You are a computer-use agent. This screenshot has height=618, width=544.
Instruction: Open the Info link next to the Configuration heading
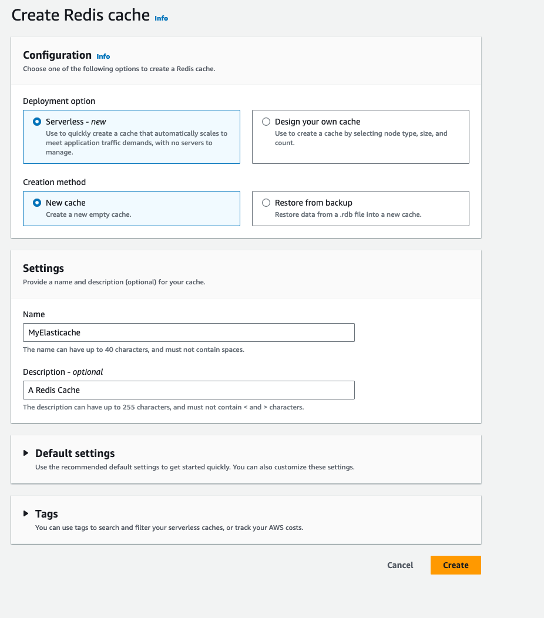coord(103,56)
